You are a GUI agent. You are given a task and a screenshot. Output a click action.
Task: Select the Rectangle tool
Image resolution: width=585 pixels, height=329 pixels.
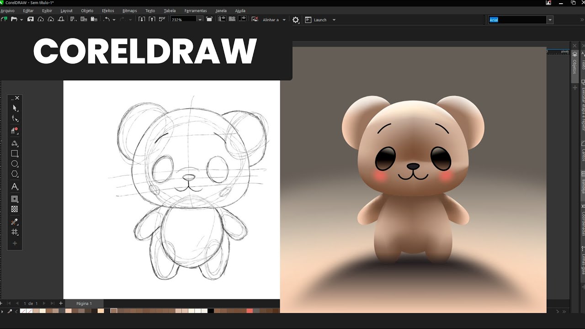point(15,154)
